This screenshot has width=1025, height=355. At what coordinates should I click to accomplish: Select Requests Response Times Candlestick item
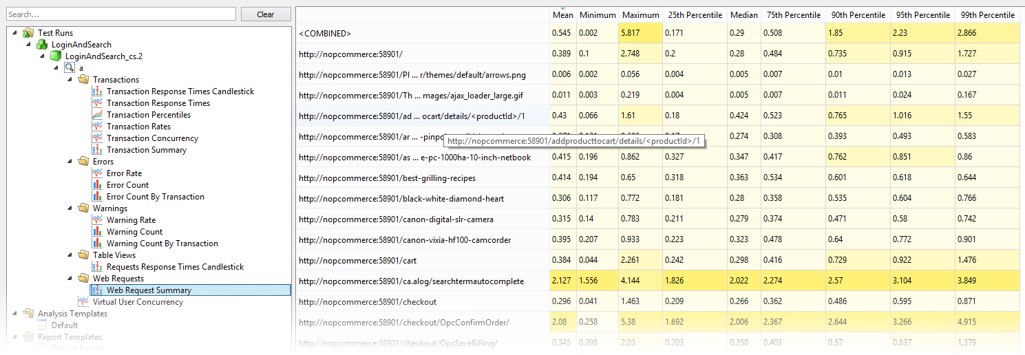click(x=175, y=267)
